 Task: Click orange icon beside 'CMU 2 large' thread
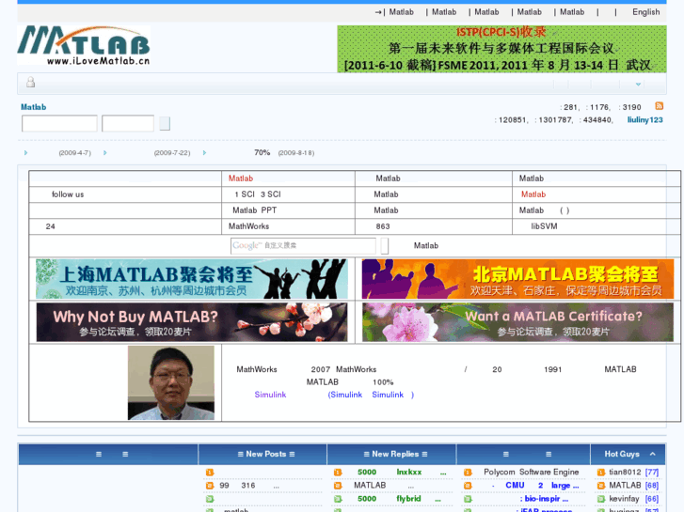pyautogui.click(x=468, y=486)
